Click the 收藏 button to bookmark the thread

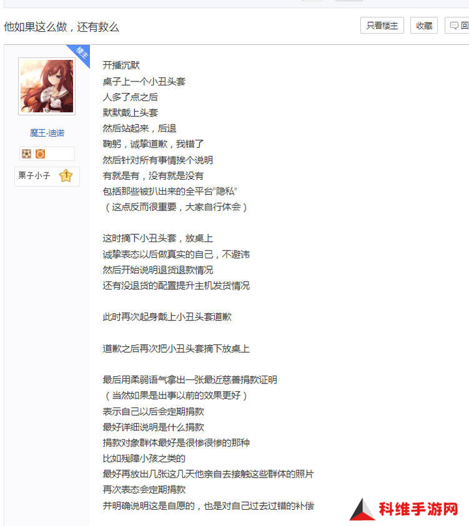(424, 25)
